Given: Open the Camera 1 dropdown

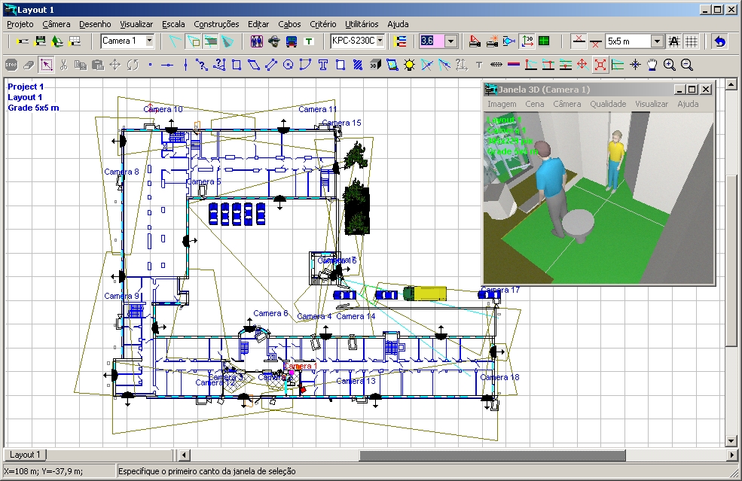Looking at the screenshot, I should point(149,41).
